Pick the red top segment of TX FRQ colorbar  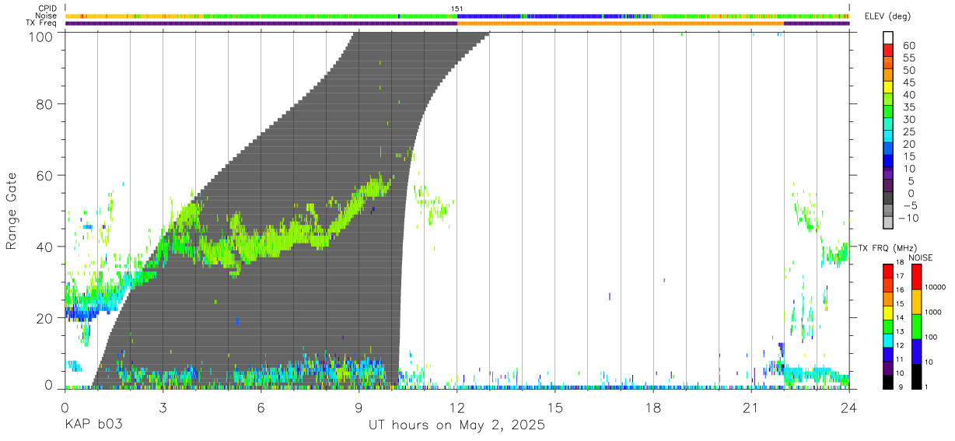[888, 271]
